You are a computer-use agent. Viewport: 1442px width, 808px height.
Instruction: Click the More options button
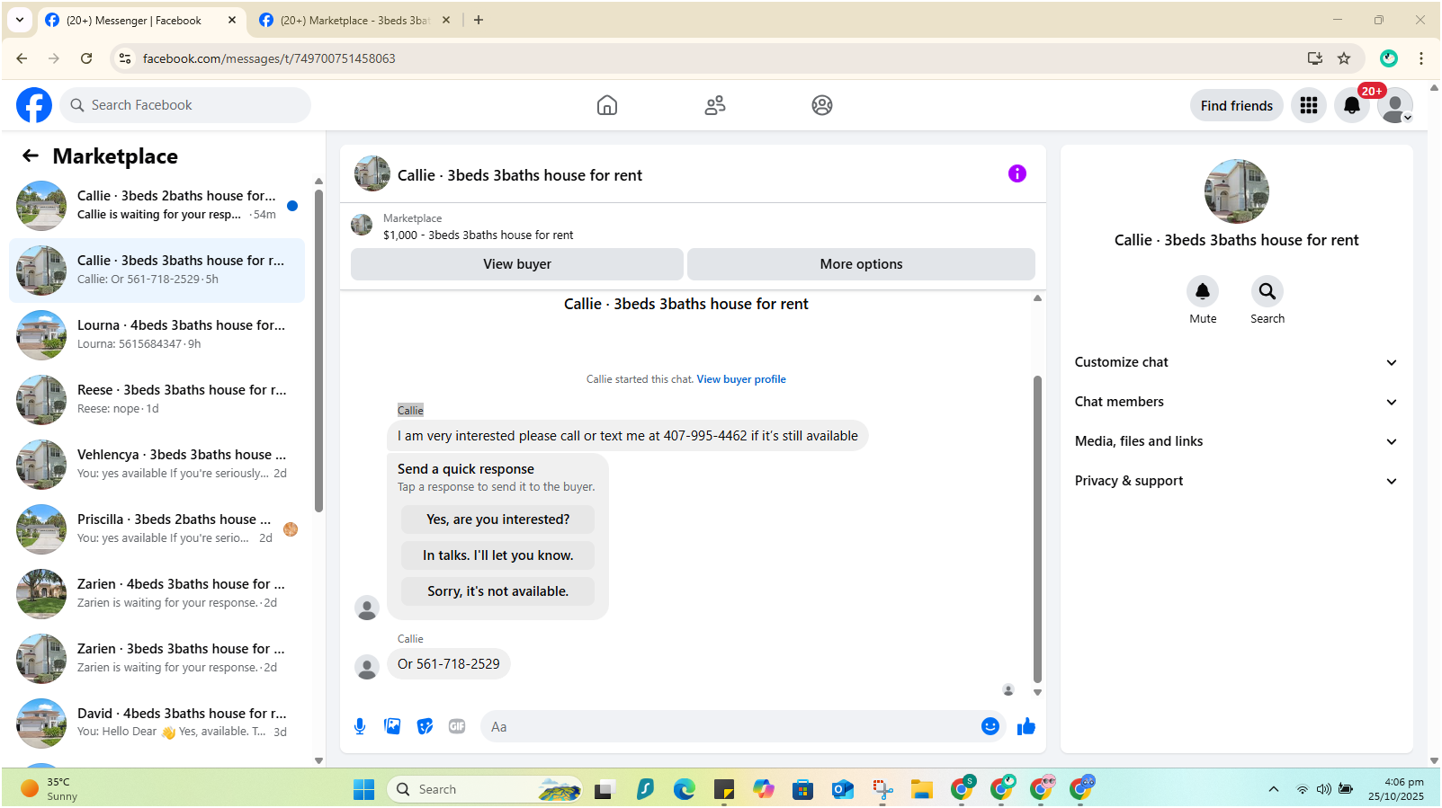click(861, 264)
